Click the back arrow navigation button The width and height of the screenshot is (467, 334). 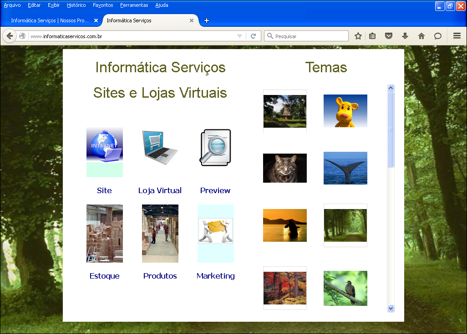click(x=10, y=36)
